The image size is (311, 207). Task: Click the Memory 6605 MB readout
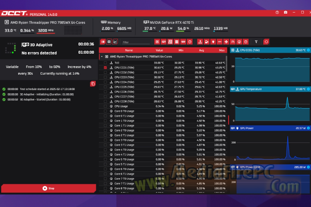click(124, 28)
